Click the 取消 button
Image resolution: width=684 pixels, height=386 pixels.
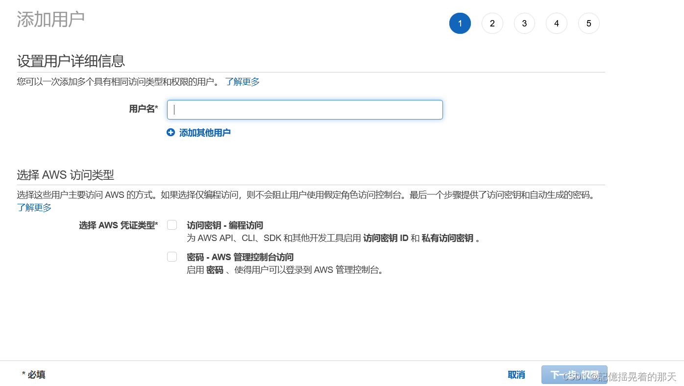(516, 375)
